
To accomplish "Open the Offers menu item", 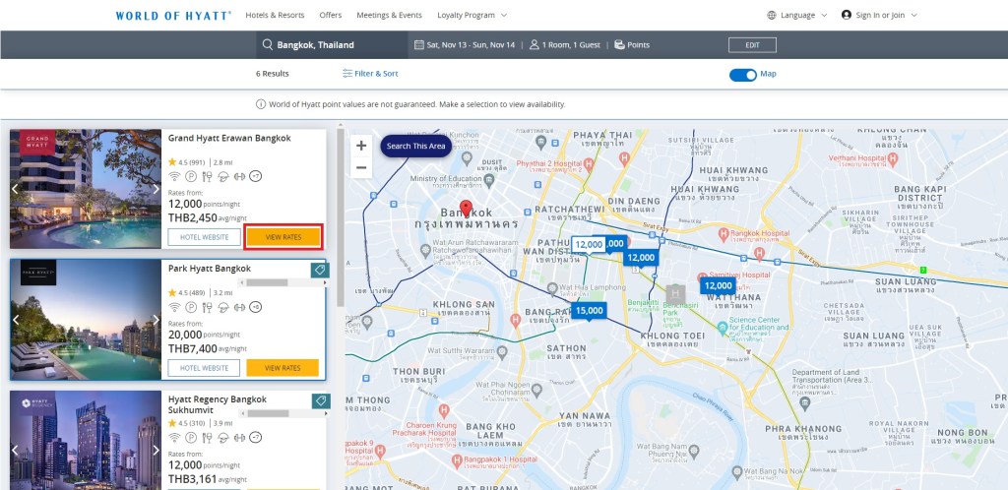I will 331,16.
